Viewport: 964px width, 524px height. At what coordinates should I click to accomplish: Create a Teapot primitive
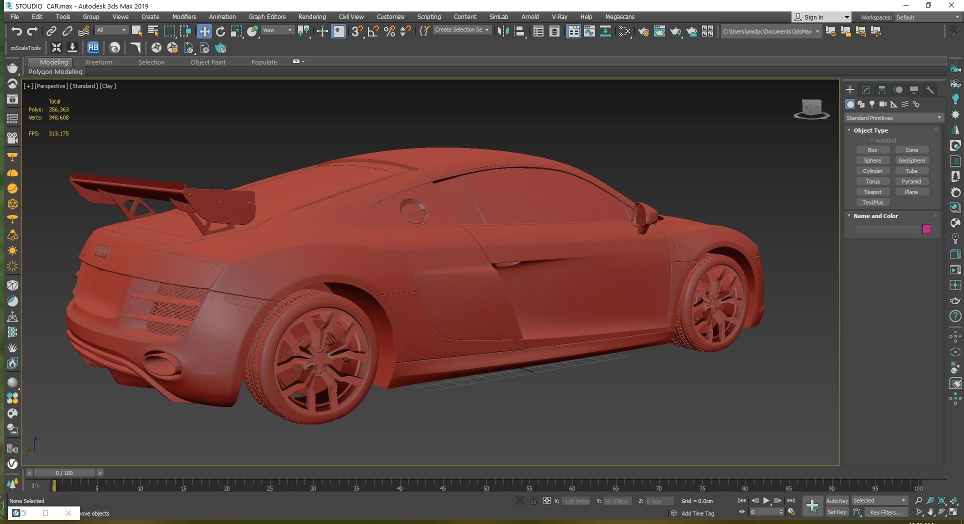(x=872, y=192)
